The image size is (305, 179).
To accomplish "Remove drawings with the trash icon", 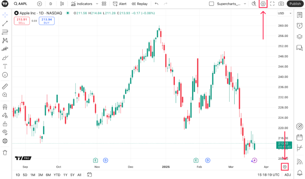I will pyautogui.click(x=5, y=153).
